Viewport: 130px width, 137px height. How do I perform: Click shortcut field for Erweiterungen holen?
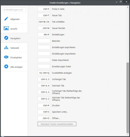pyautogui.click(x=44, y=67)
